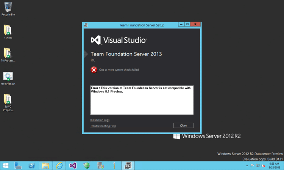Minimize the Team Foundation Server Setup window

coord(181,24)
